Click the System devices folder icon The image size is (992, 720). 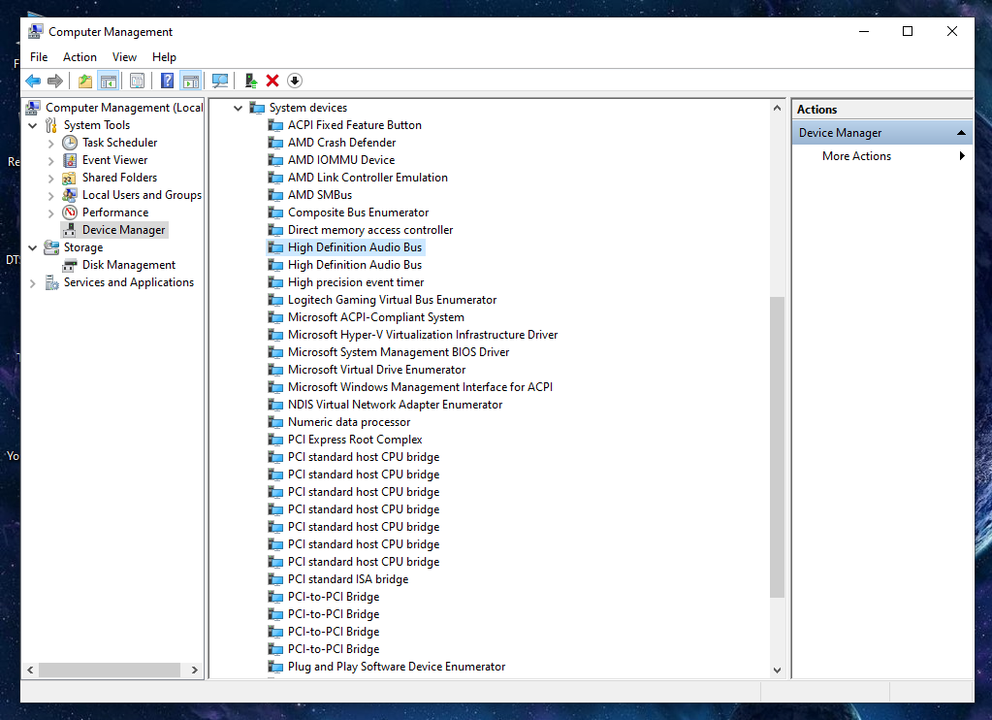(x=257, y=108)
